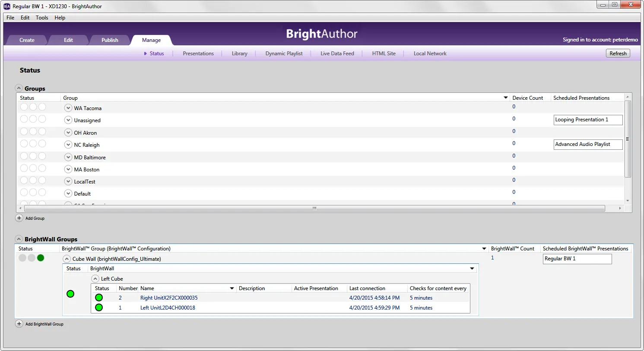
Task: Click the Add BrightWall Group plus icon
Action: click(19, 324)
